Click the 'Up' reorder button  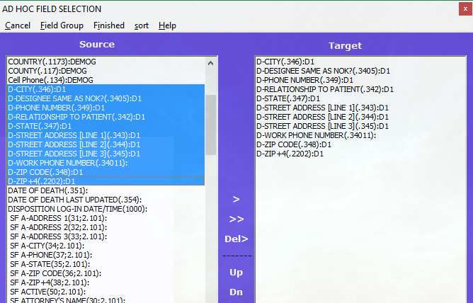pos(236,273)
